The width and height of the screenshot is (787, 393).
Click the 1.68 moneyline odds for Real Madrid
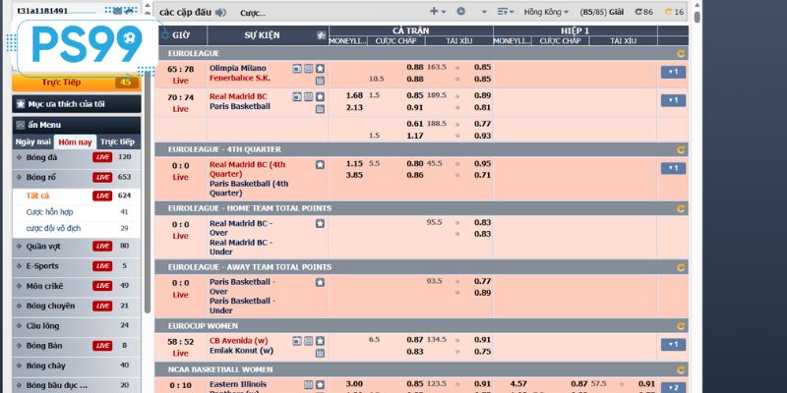tap(355, 95)
